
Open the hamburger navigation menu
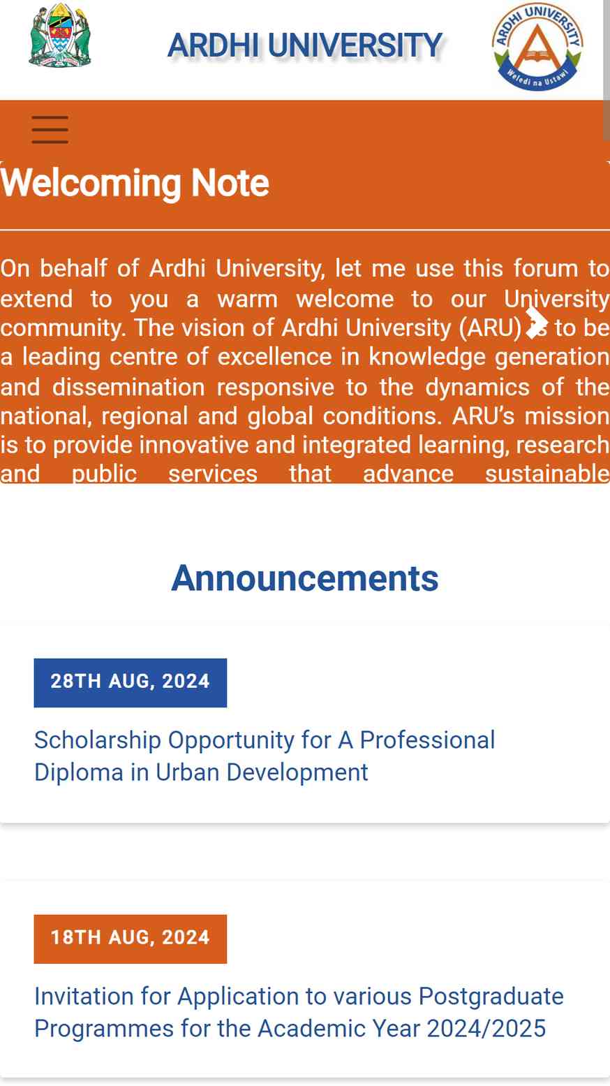pyautogui.click(x=50, y=130)
